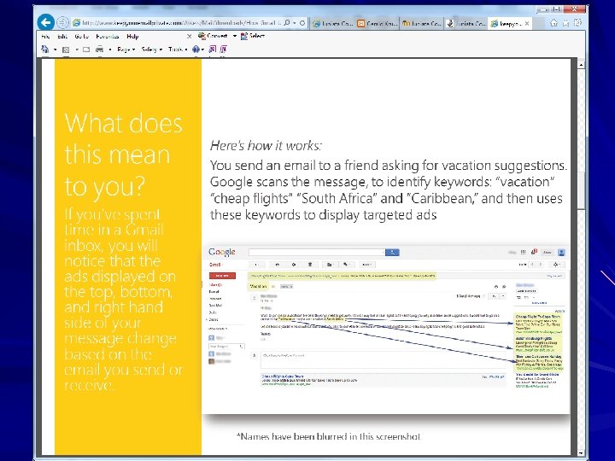This screenshot has height=461, width=615.
Task: Click the "What does this mean to you?" heading
Action: [x=123, y=154]
